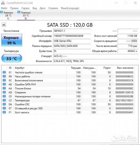Select the Включения/отключения attribute row
The image size is (140, 145).
(x=68, y=80)
